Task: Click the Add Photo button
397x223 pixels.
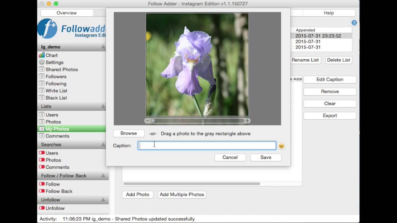Action: coord(138,195)
